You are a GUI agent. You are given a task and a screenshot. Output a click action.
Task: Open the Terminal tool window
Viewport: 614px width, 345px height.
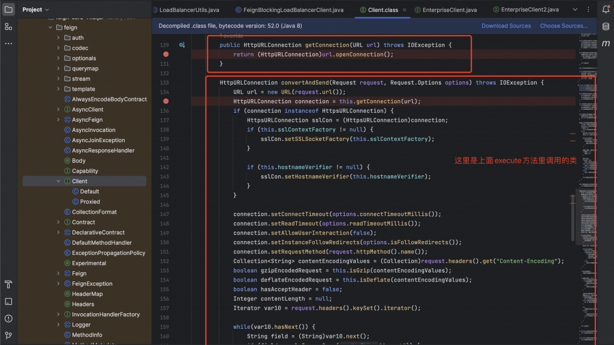click(8, 301)
